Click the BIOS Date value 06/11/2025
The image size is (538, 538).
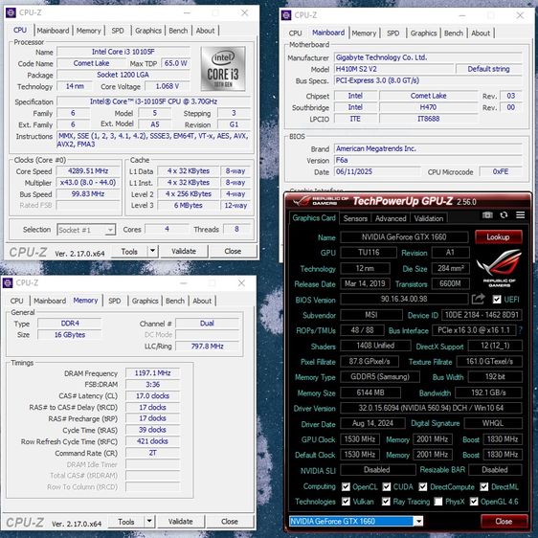pos(377,171)
